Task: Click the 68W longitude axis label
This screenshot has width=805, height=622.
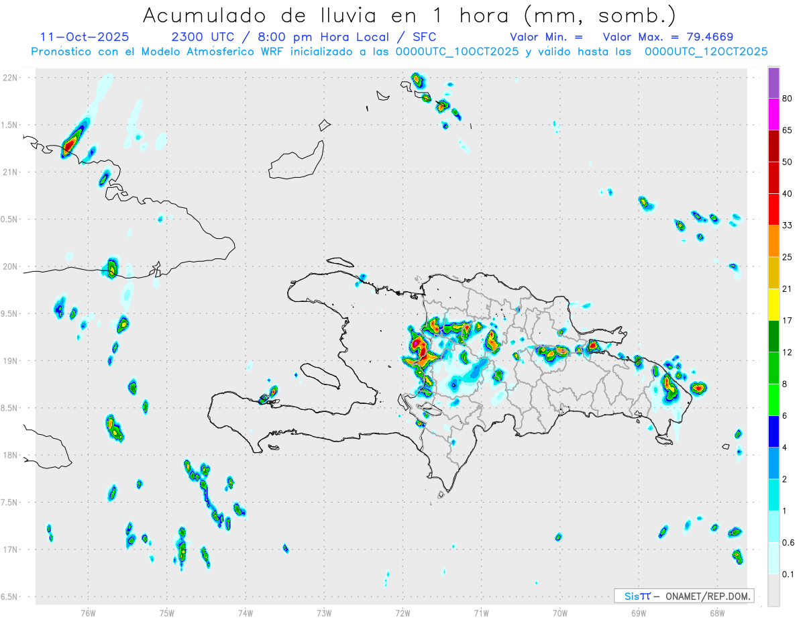Action: coord(717,613)
